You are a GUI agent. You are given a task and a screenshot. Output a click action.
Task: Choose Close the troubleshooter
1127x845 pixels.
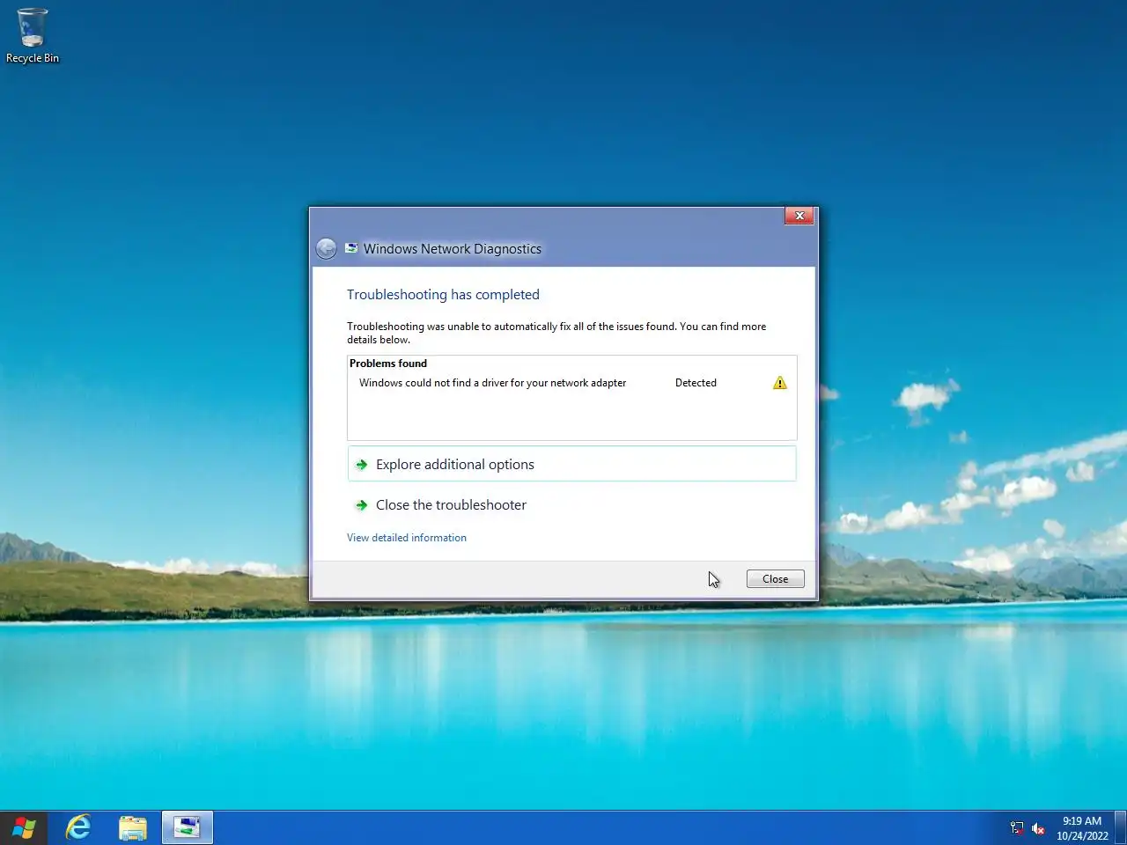[x=572, y=504]
